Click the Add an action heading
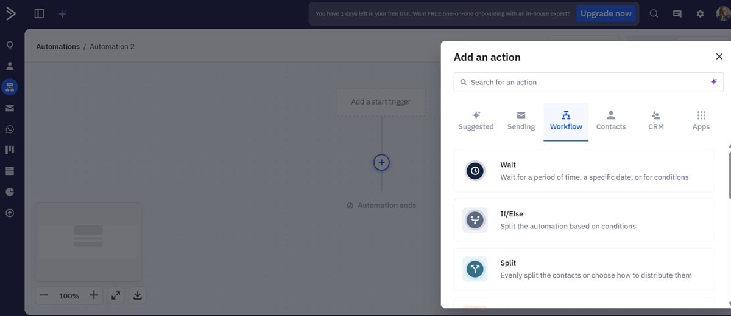Image resolution: width=731 pixels, height=316 pixels. click(x=487, y=57)
